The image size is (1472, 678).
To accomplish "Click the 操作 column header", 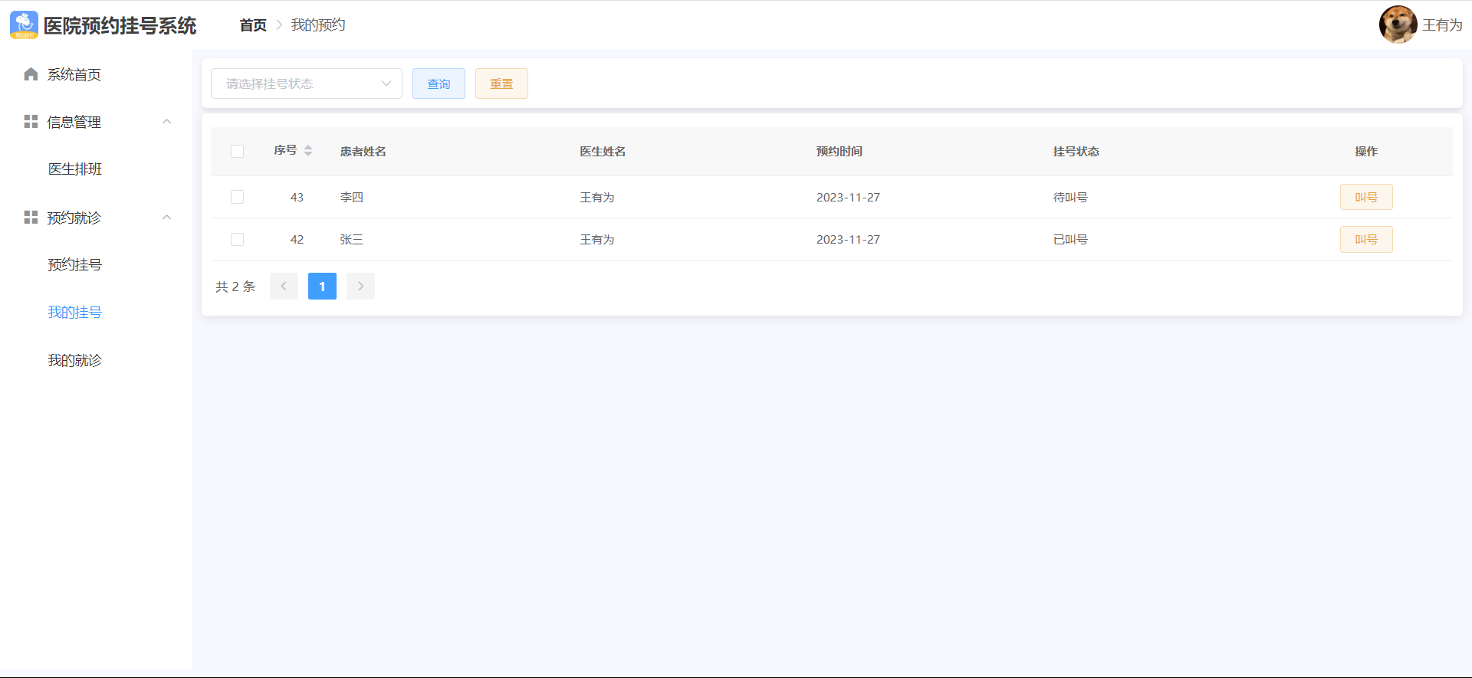I will (x=1366, y=152).
